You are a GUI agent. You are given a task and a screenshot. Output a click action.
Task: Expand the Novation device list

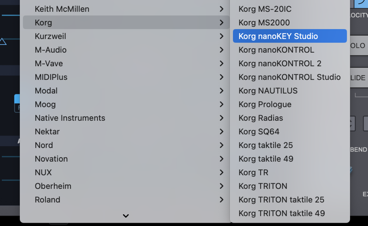pos(51,159)
